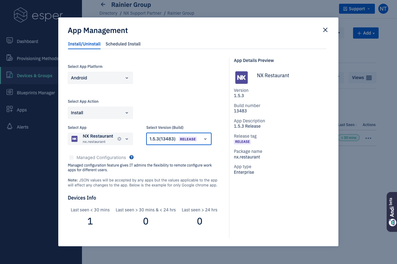This screenshot has width=397, height=264.
Task: Open Devices & Groups in sidebar
Action: (x=34, y=76)
